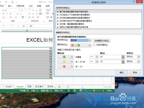The width and height of the screenshot is (144, 108).
Task: Open the Insert Function fx button
Action: 24,26
